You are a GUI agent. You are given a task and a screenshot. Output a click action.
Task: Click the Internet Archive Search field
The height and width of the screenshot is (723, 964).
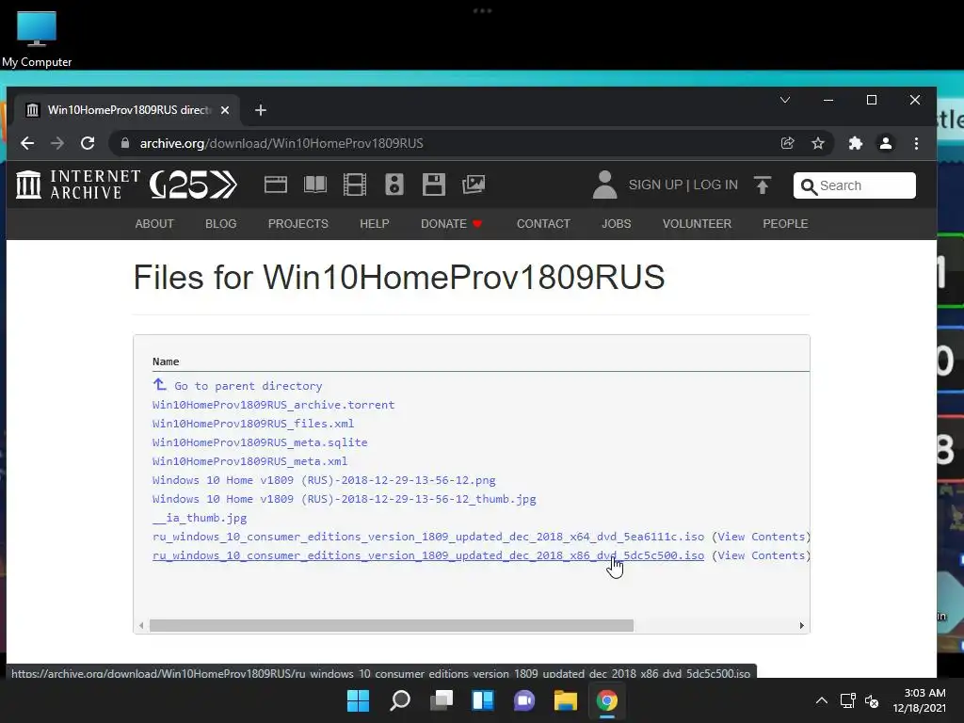(x=855, y=185)
